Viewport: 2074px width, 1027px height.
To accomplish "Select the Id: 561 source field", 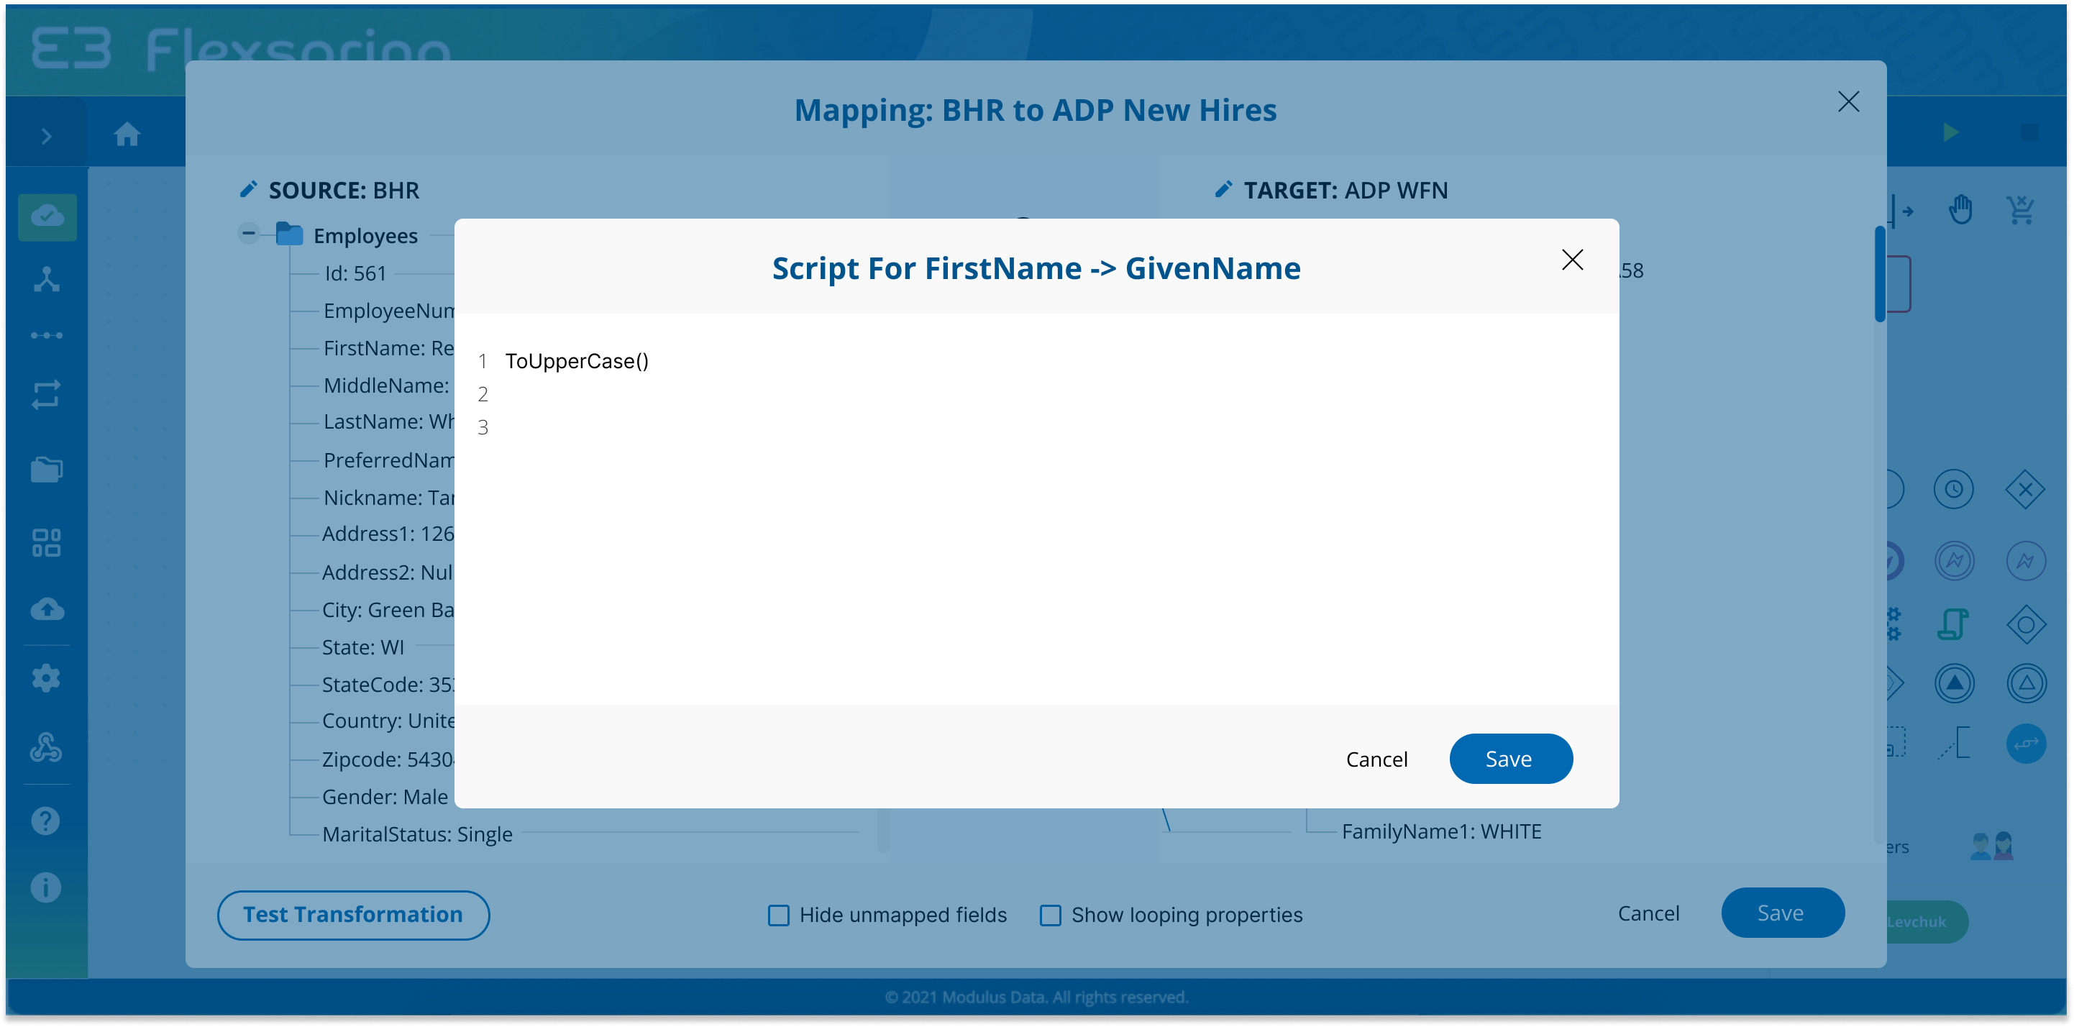I will [x=355, y=273].
